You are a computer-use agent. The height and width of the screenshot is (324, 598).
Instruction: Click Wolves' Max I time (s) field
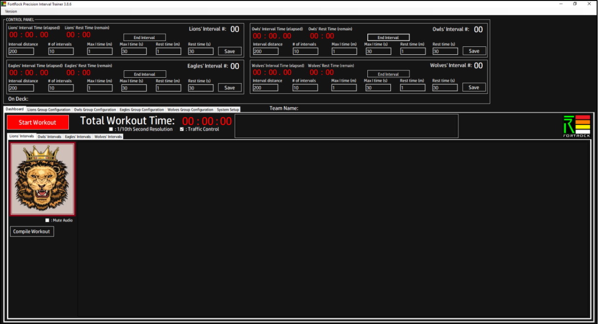[378, 88]
